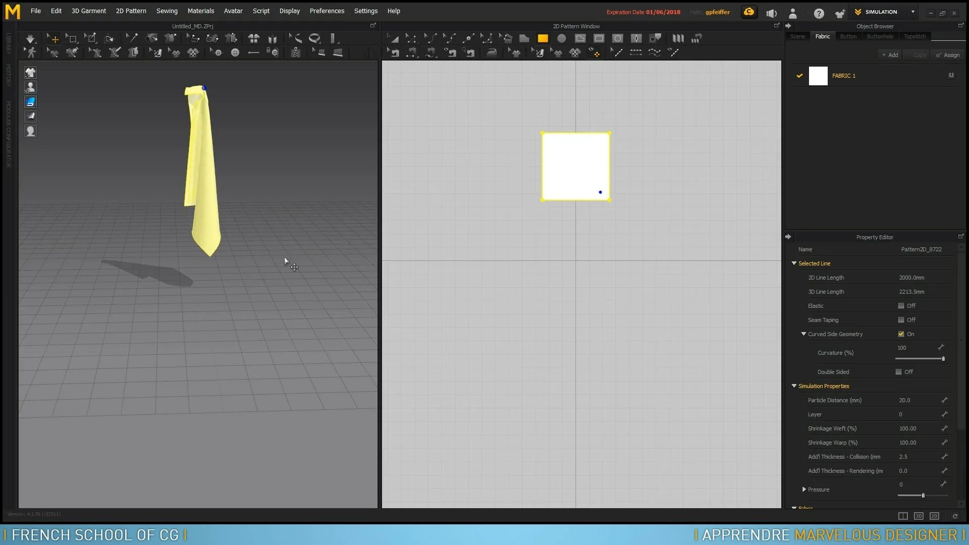Adjust the Curvature percentage slider

943,359
